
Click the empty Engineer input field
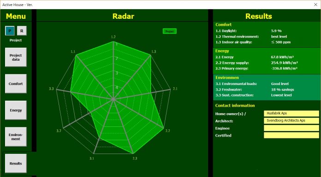coord(291,128)
